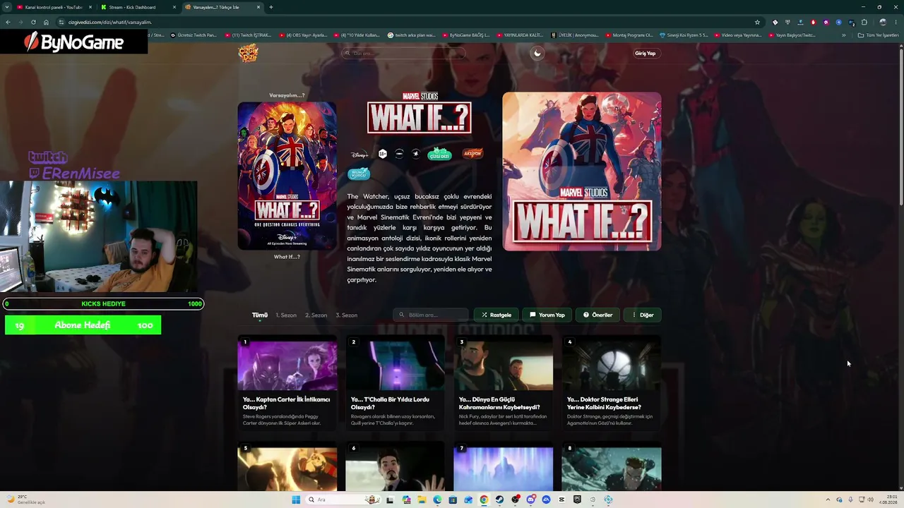The image size is (904, 508).
Task: Click episode title Ya... T'Challa Bir Yıldız Lordu Olsaydı?
Action: click(390, 404)
